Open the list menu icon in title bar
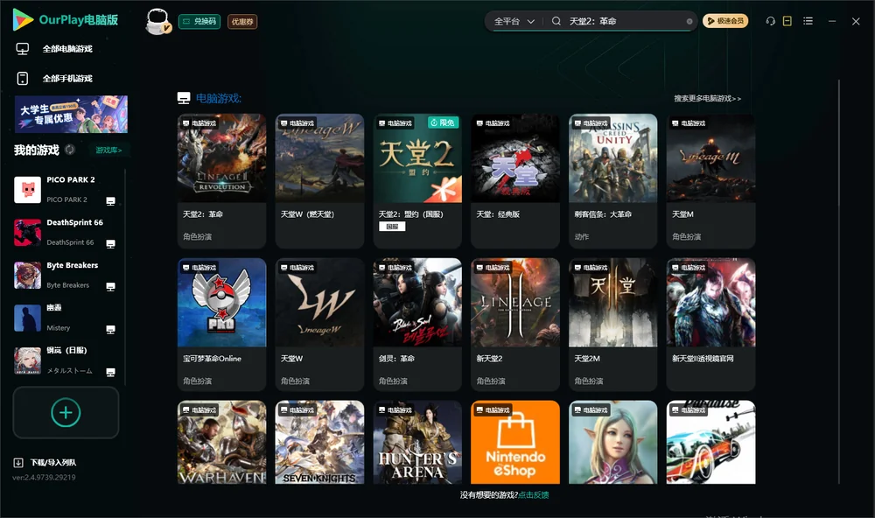875x518 pixels. point(808,21)
